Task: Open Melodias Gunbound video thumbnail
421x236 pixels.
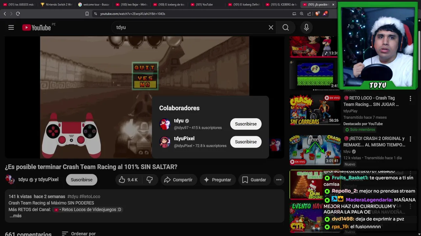Action: 306,185
